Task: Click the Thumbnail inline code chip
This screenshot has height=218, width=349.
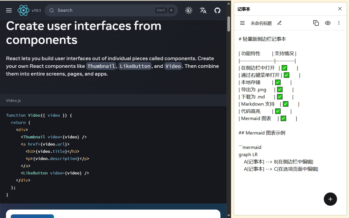Action: click(101, 66)
